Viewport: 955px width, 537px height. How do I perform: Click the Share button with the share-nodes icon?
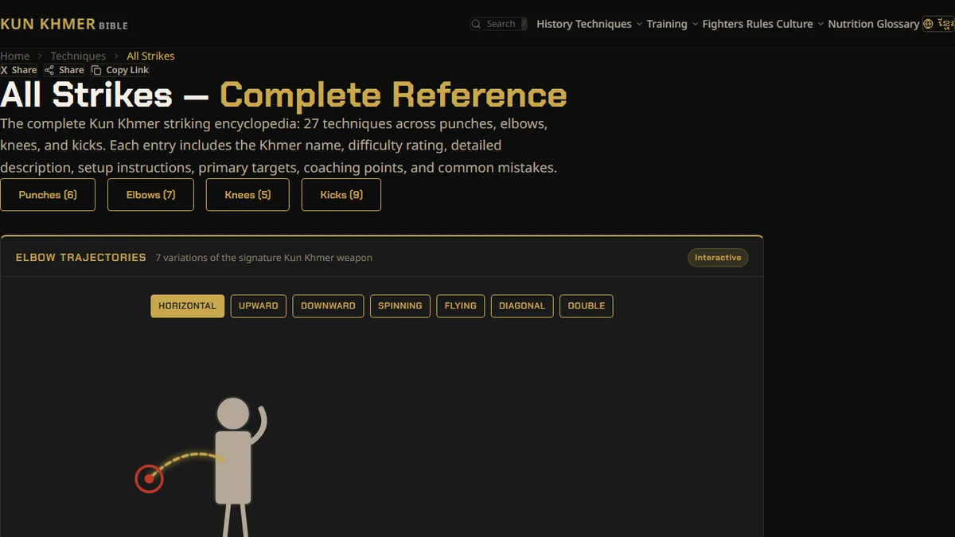(64, 70)
